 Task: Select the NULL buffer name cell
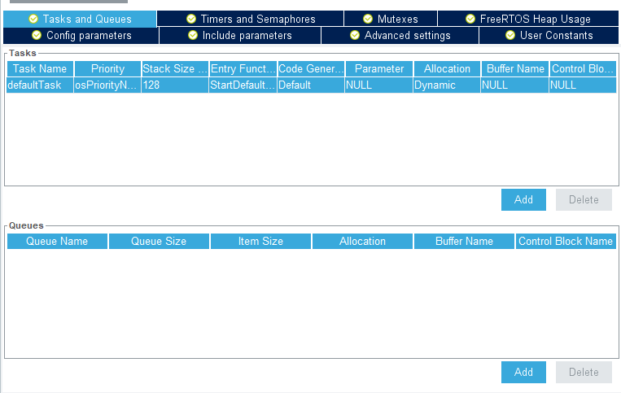tap(515, 85)
